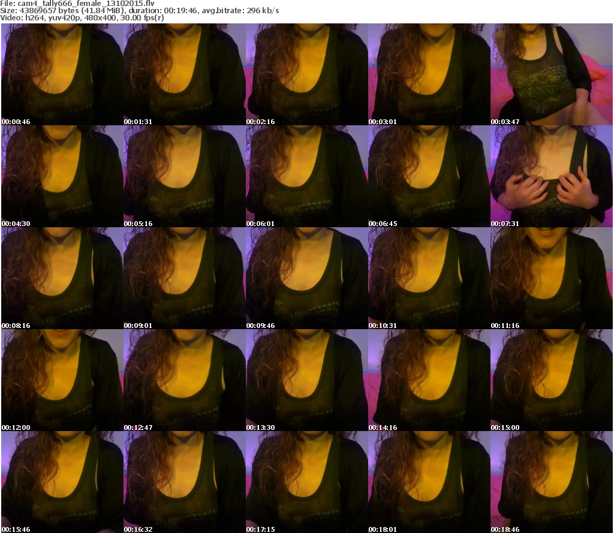Select the thumbnail stamped 00:06:01
This screenshot has width=614, height=533.
tap(307, 176)
